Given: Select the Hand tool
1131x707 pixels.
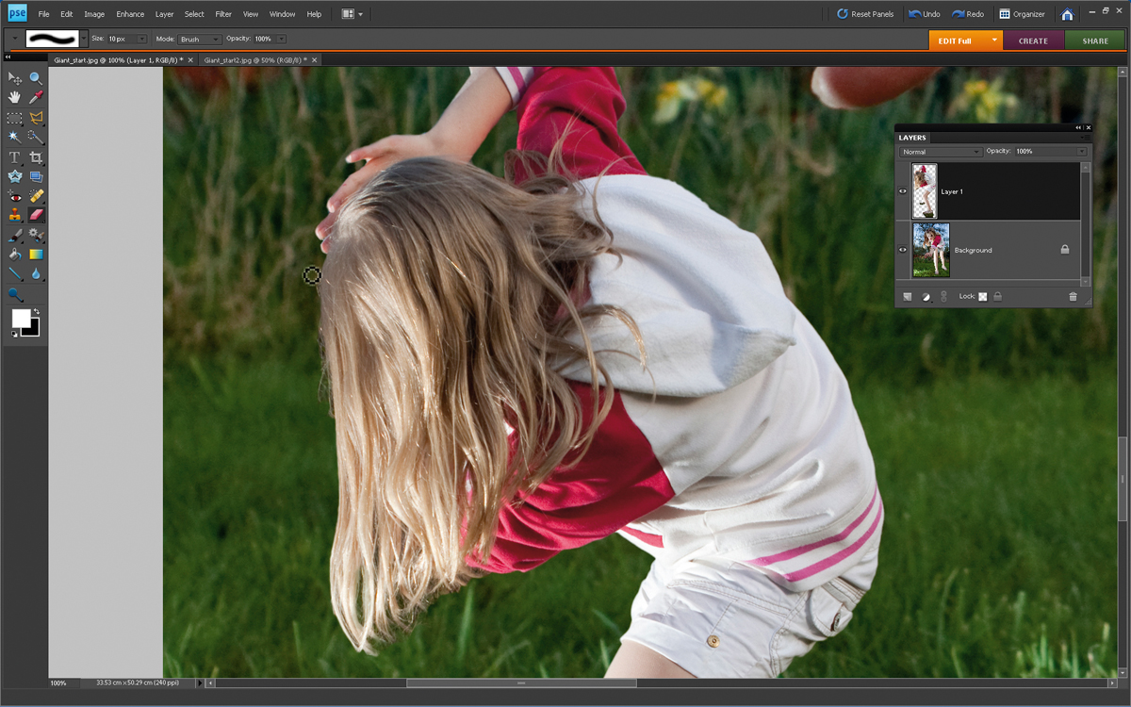Looking at the screenshot, I should pos(15,97).
